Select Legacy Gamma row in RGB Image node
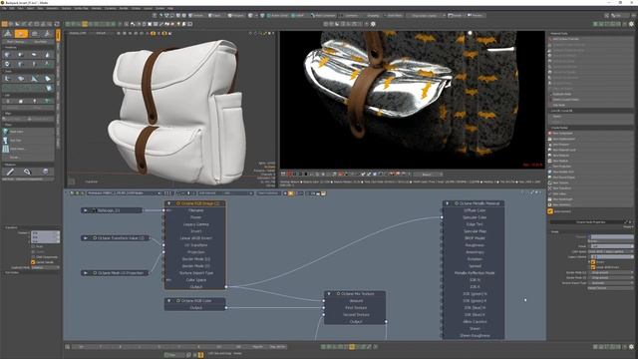Image resolution: width=638 pixels, height=359 pixels. point(195,224)
